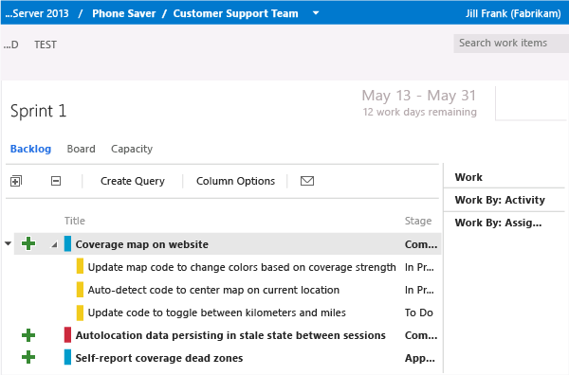This screenshot has width=569, height=375.
Task: Go to Server 2013 breadcrumb
Action: pyautogui.click(x=37, y=13)
